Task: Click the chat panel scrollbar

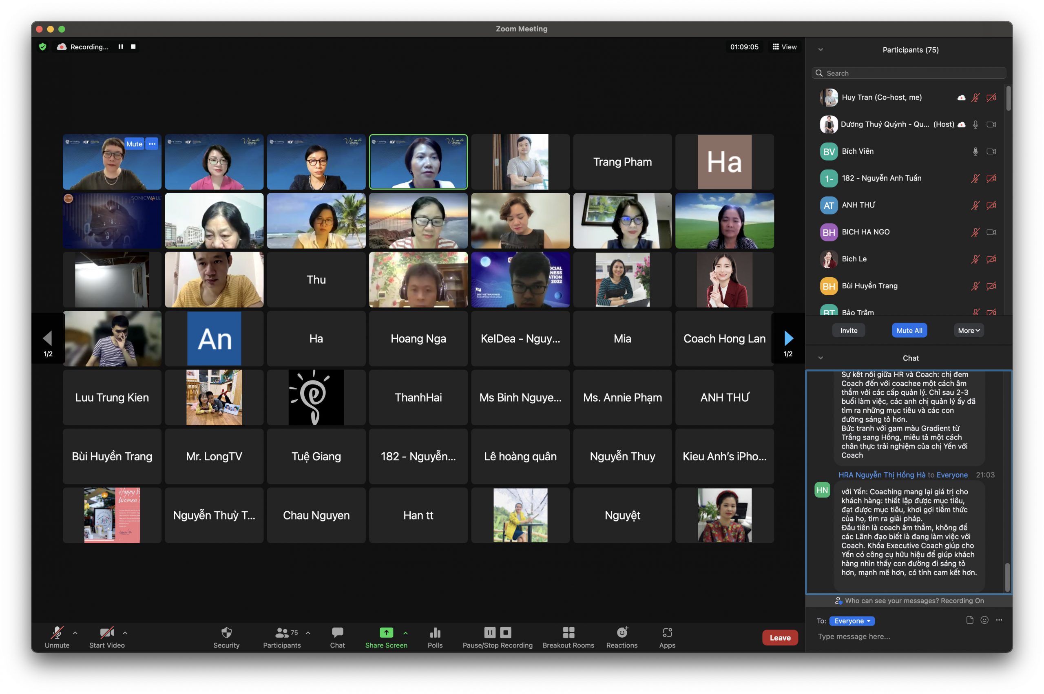Action: pyautogui.click(x=1007, y=577)
